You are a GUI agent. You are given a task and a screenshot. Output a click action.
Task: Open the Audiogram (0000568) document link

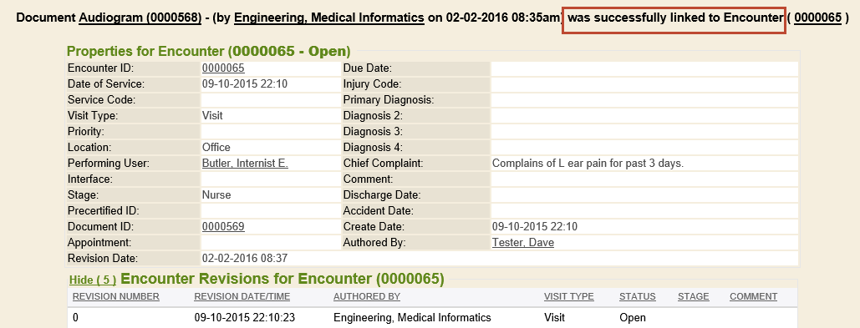point(140,18)
